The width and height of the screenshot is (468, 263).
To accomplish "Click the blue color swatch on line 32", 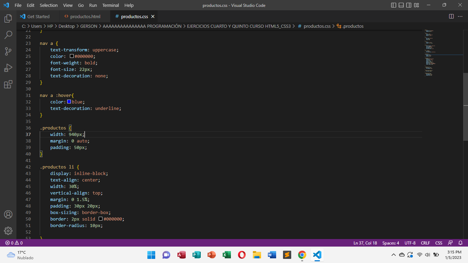I will click(69, 102).
